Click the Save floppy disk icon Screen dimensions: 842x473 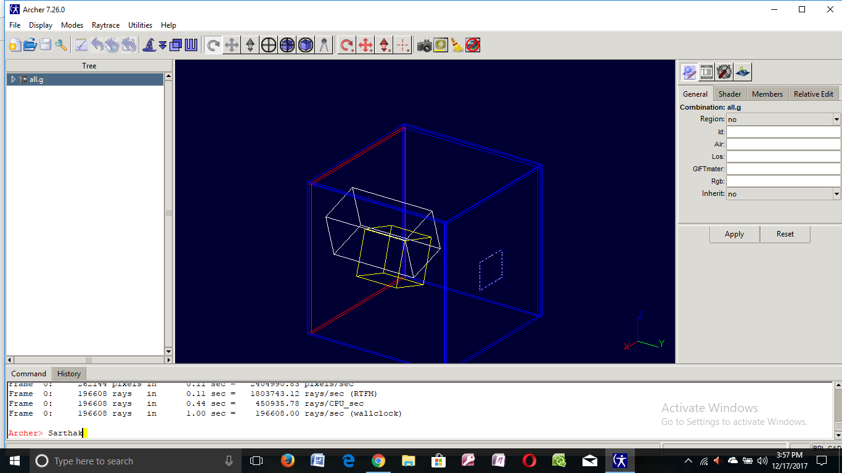[46, 45]
